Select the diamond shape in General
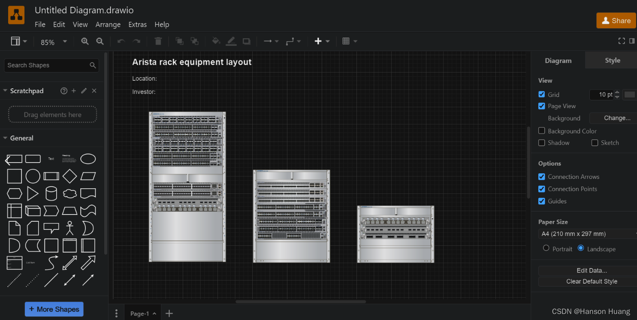The image size is (637, 320). click(69, 176)
